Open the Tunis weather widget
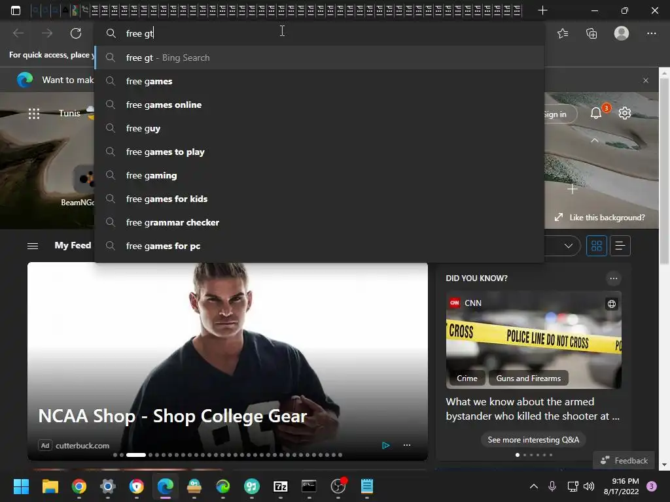The height and width of the screenshot is (502, 670). click(76, 113)
